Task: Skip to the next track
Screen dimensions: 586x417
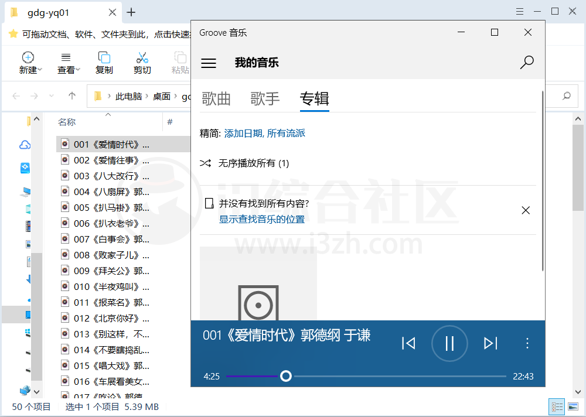Action: (490, 343)
